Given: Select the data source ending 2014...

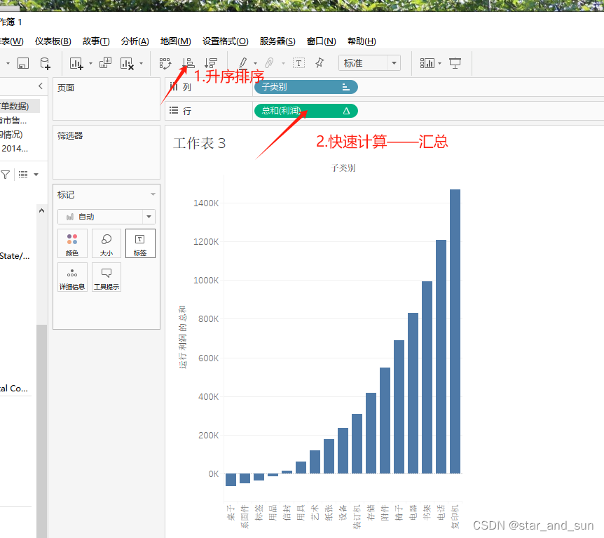Looking at the screenshot, I should [15, 149].
